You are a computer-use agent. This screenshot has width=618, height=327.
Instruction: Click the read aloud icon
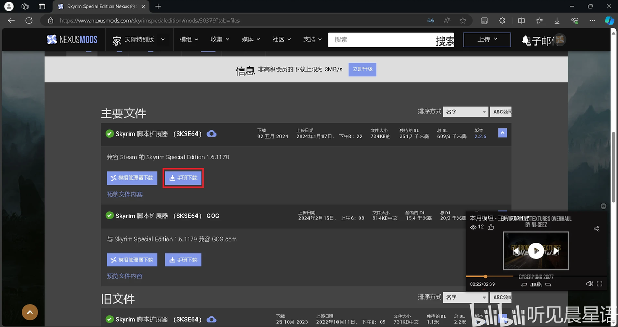tap(447, 21)
